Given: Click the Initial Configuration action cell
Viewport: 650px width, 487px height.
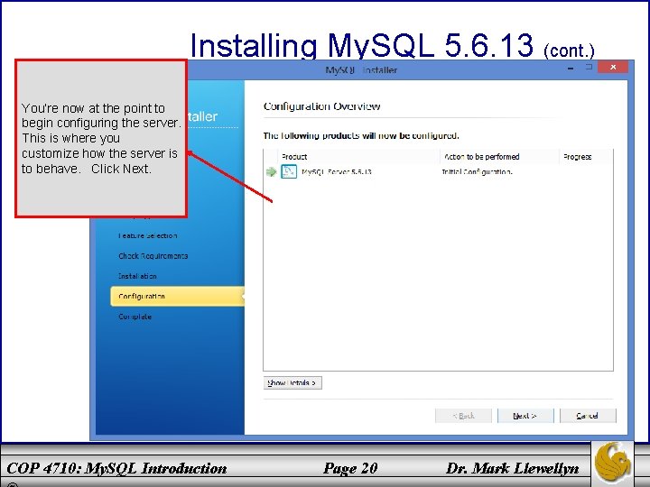Looking at the screenshot, I should pos(477,172).
